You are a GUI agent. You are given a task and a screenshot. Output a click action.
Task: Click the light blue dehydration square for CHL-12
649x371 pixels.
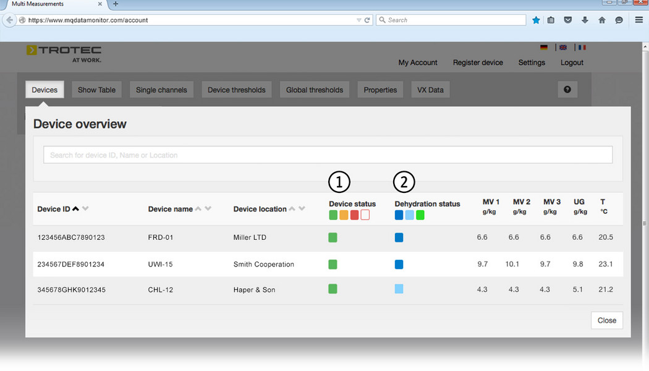(x=399, y=289)
